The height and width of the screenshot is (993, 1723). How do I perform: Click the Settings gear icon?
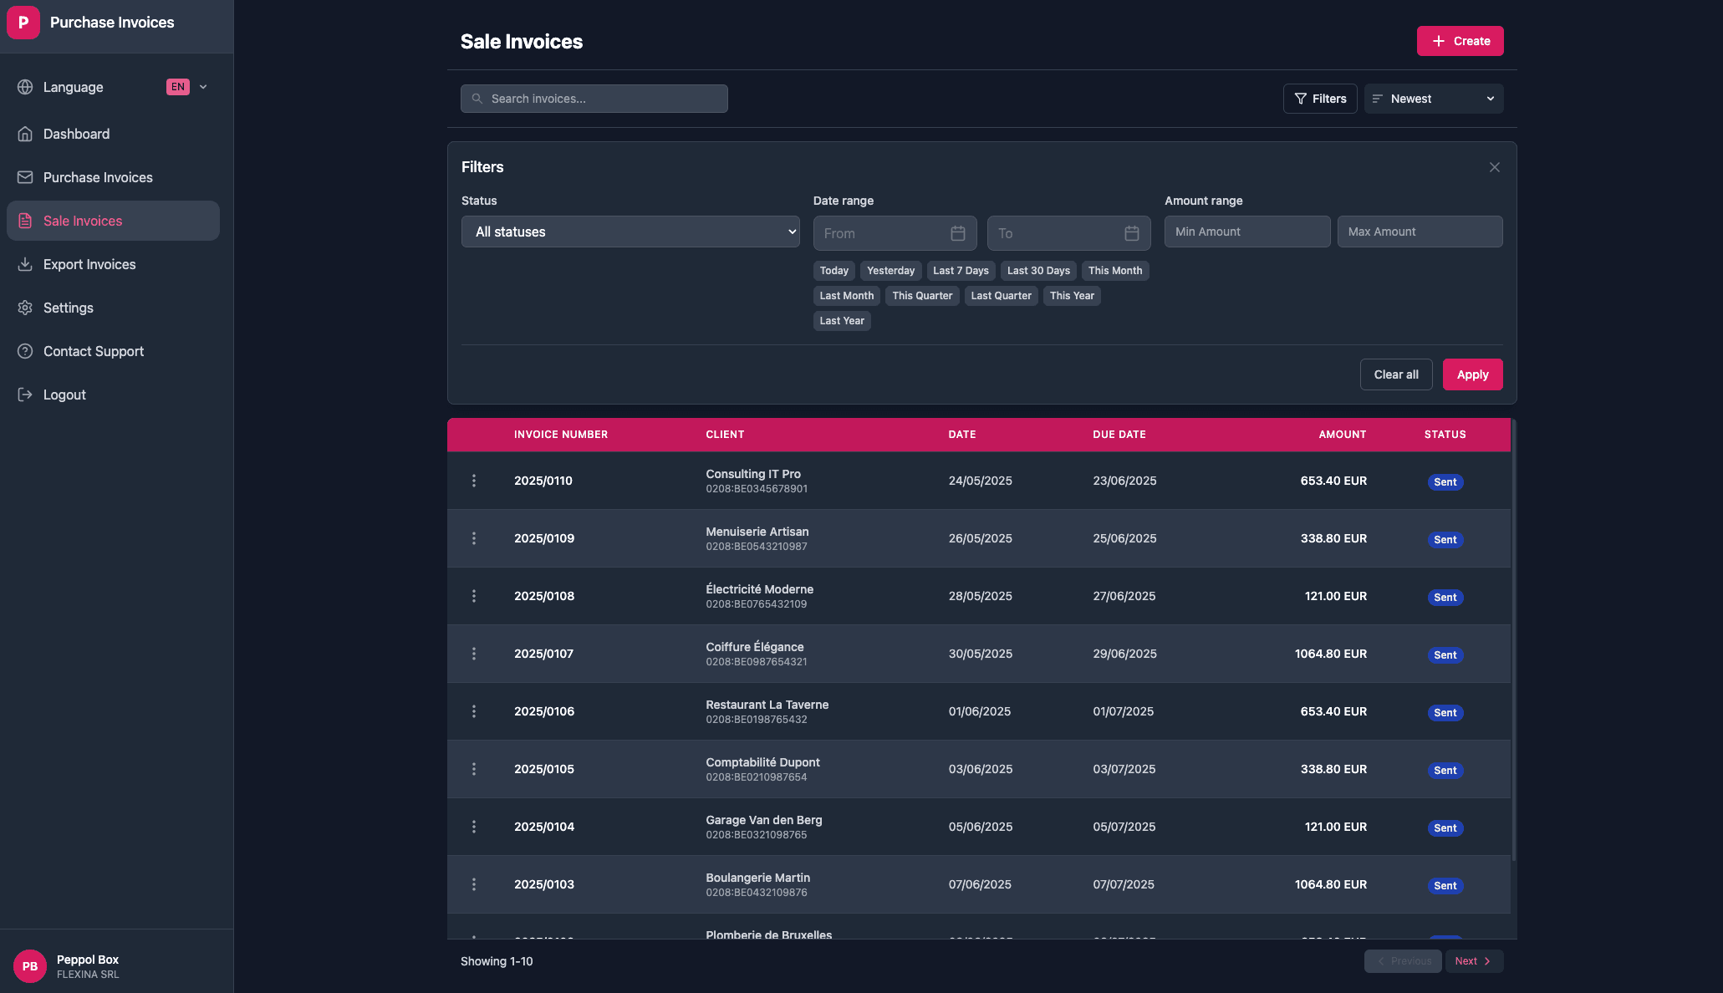coord(25,308)
